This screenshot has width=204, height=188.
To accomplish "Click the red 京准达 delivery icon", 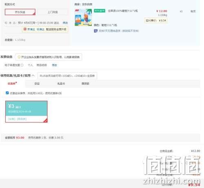I will coord(25,29).
